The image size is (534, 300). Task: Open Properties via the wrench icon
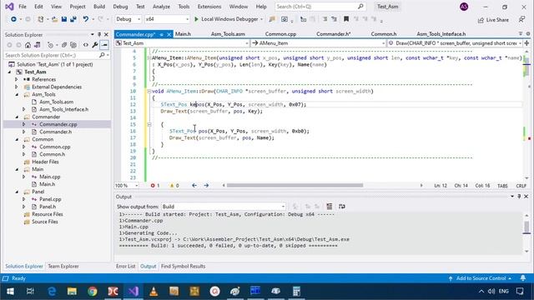click(95, 45)
